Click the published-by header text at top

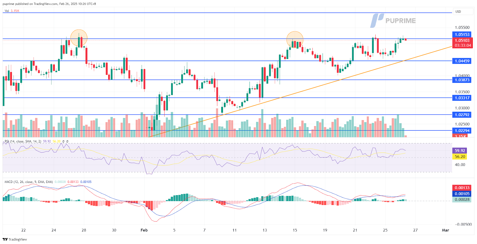[49, 4]
